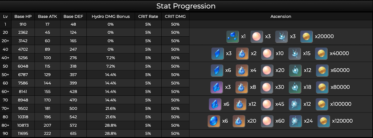Click the CRIT DMG column header

coord(175,16)
